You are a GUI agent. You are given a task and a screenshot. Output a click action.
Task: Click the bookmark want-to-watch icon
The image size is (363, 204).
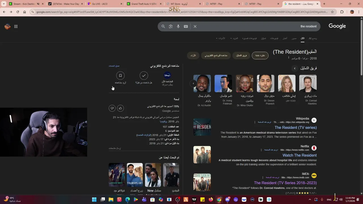pyautogui.click(x=120, y=76)
